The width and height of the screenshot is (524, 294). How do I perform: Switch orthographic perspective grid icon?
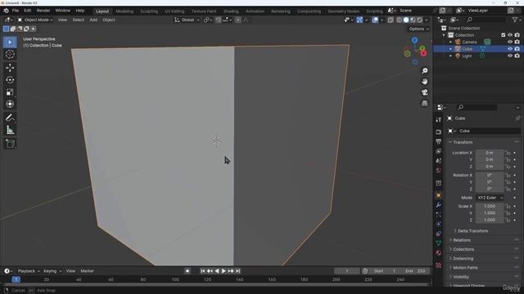(x=424, y=104)
